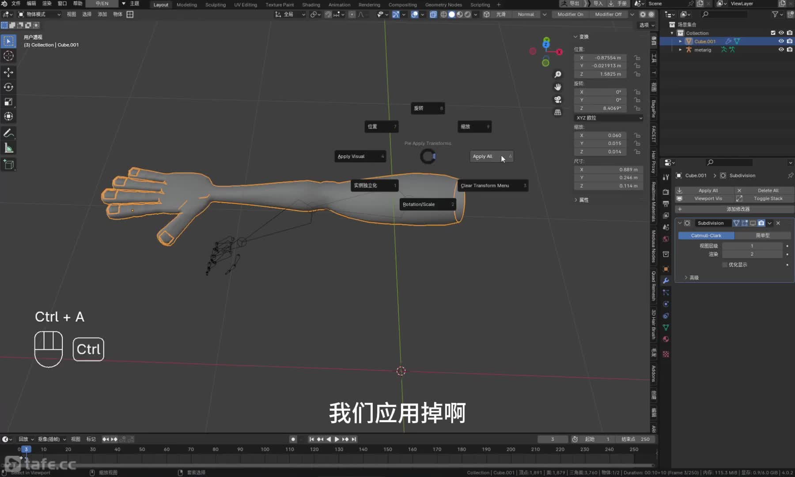795x477 pixels.
Task: Remove the Subdivision modifier with X
Action: pos(778,223)
